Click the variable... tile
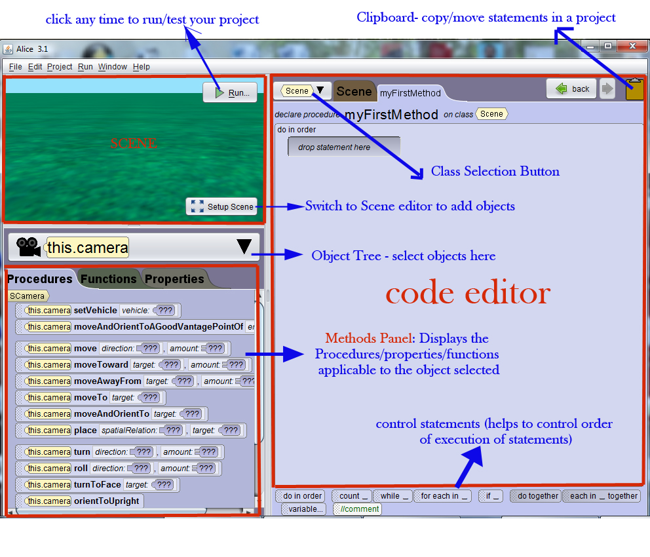The image size is (650, 557). coord(303,509)
